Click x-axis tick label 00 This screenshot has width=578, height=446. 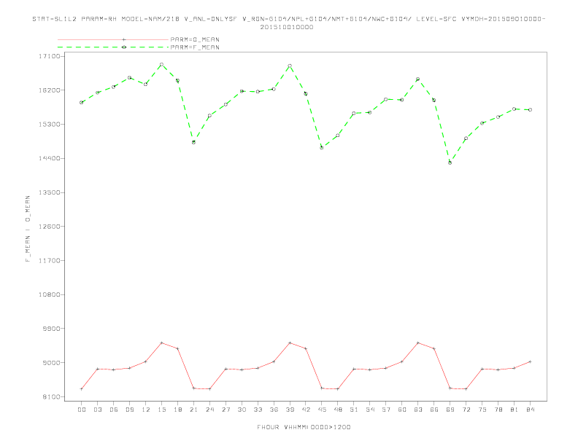coord(82,410)
